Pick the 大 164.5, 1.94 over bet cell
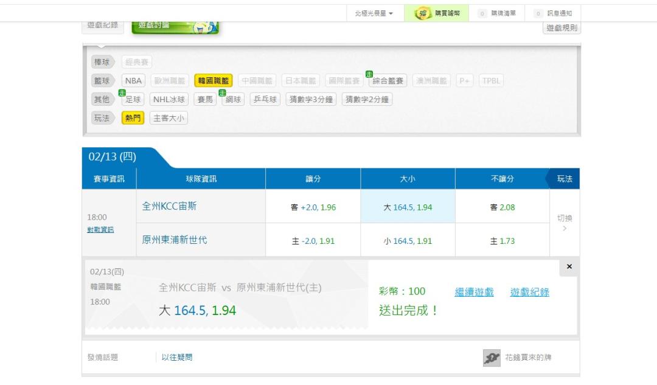 408,207
